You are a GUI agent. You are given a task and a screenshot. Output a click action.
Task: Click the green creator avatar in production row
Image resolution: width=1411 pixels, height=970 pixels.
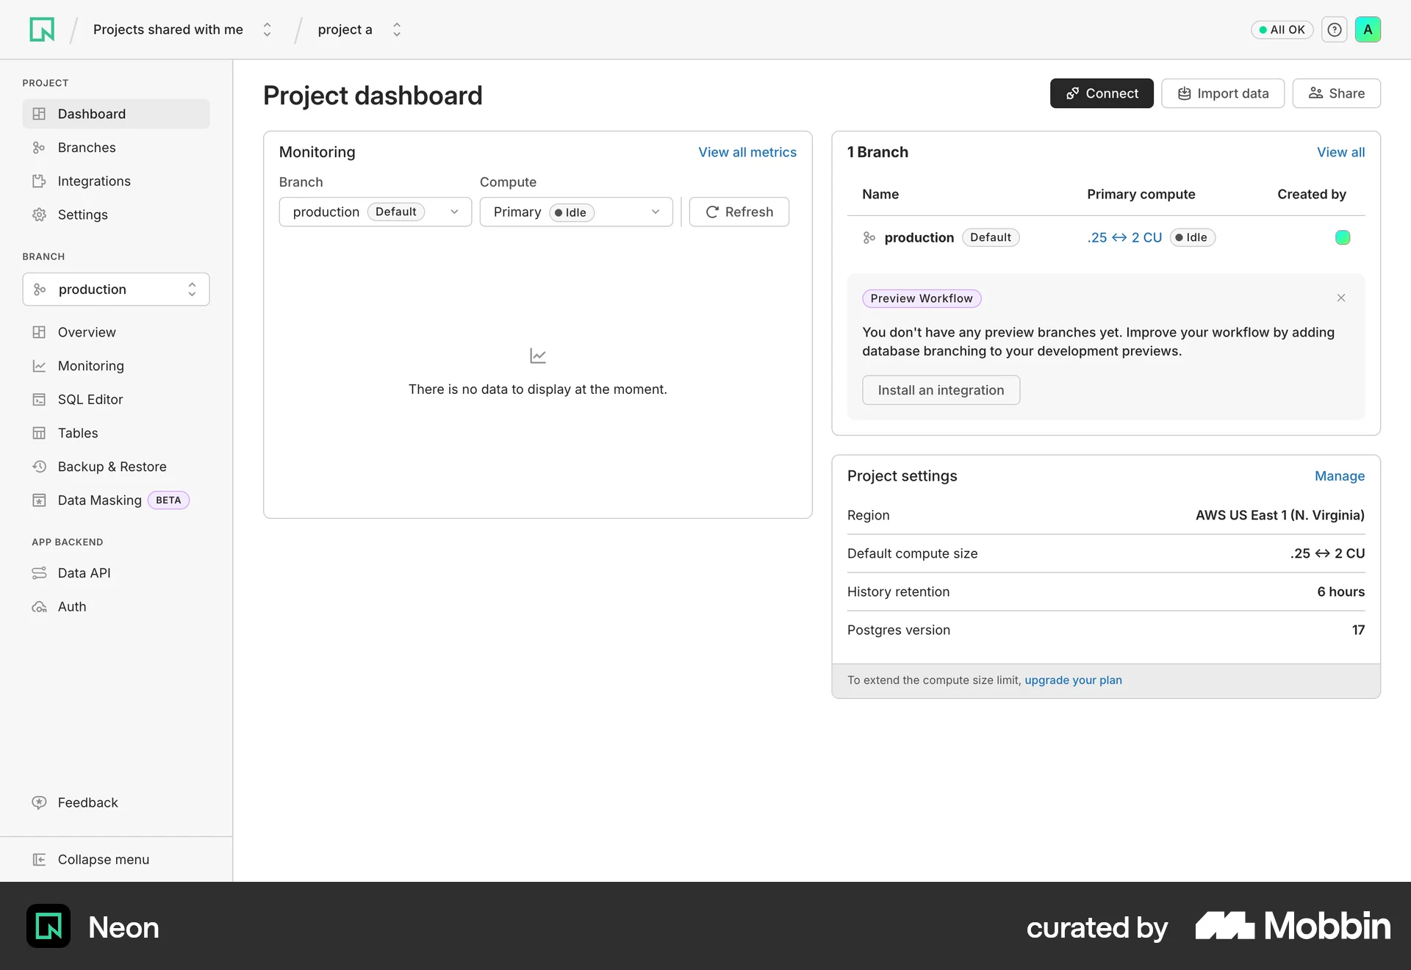[1343, 237]
